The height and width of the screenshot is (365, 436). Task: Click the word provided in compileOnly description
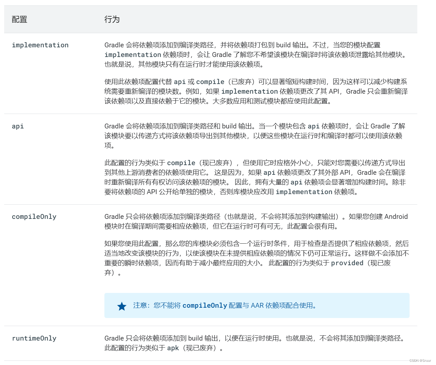(347, 263)
